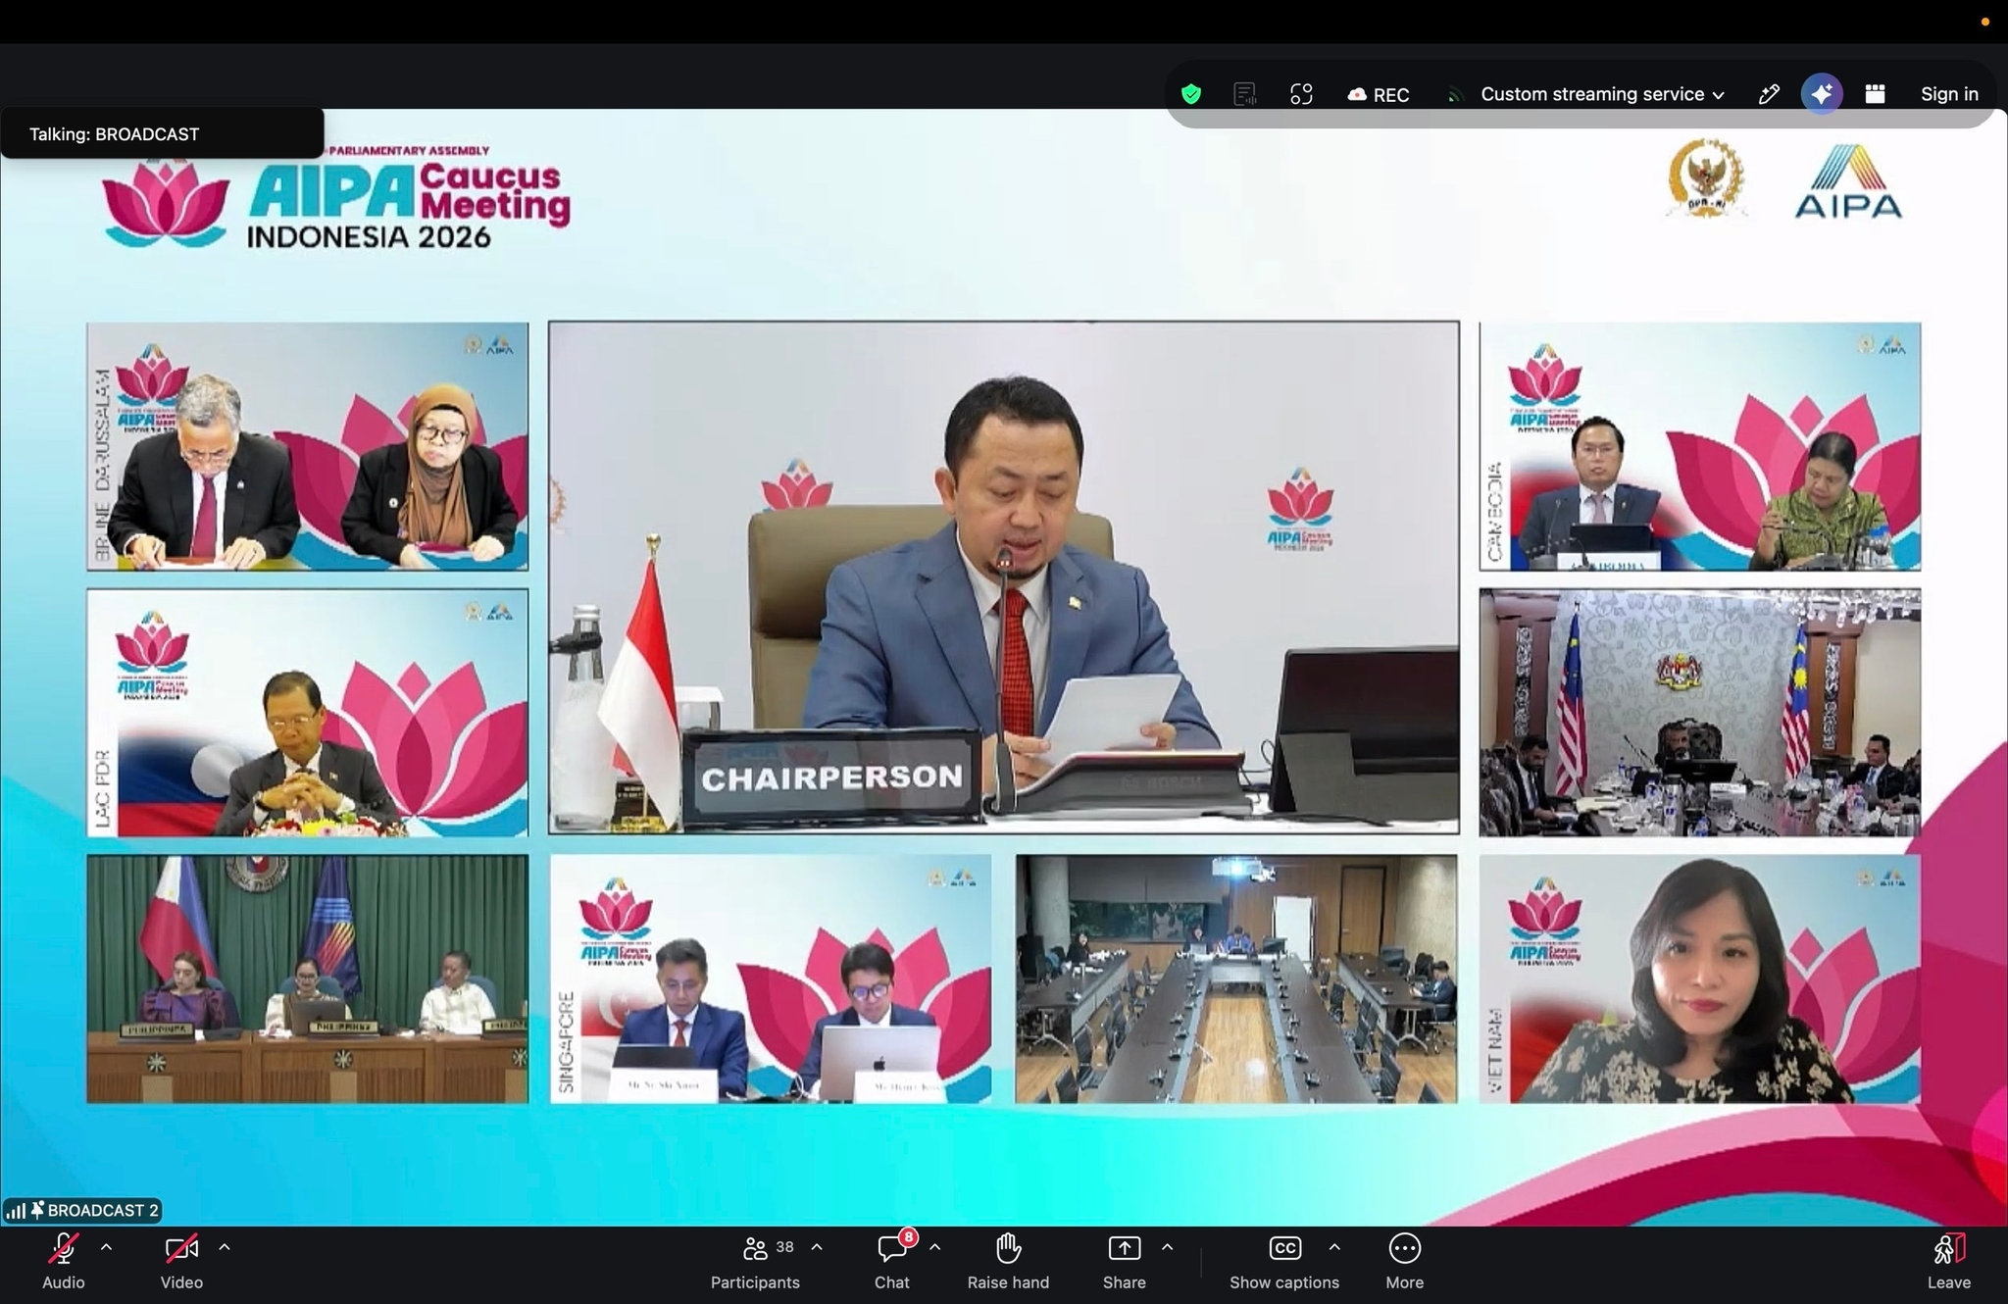Screen dimensions: 2008x1304
Task: Click the BROADCAST 2 name label
Action: point(103,1211)
